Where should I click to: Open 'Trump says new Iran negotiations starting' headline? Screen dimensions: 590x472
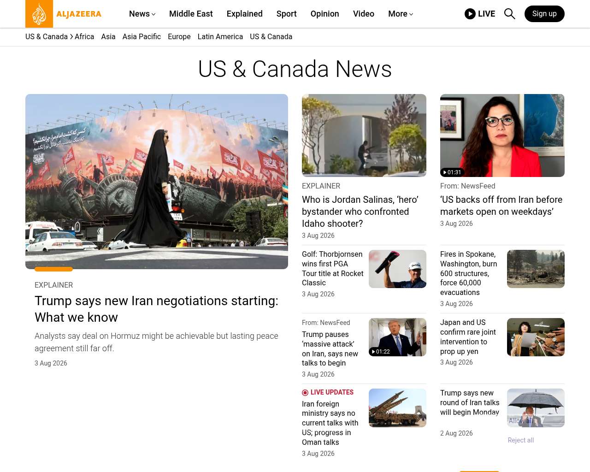pyautogui.click(x=157, y=309)
